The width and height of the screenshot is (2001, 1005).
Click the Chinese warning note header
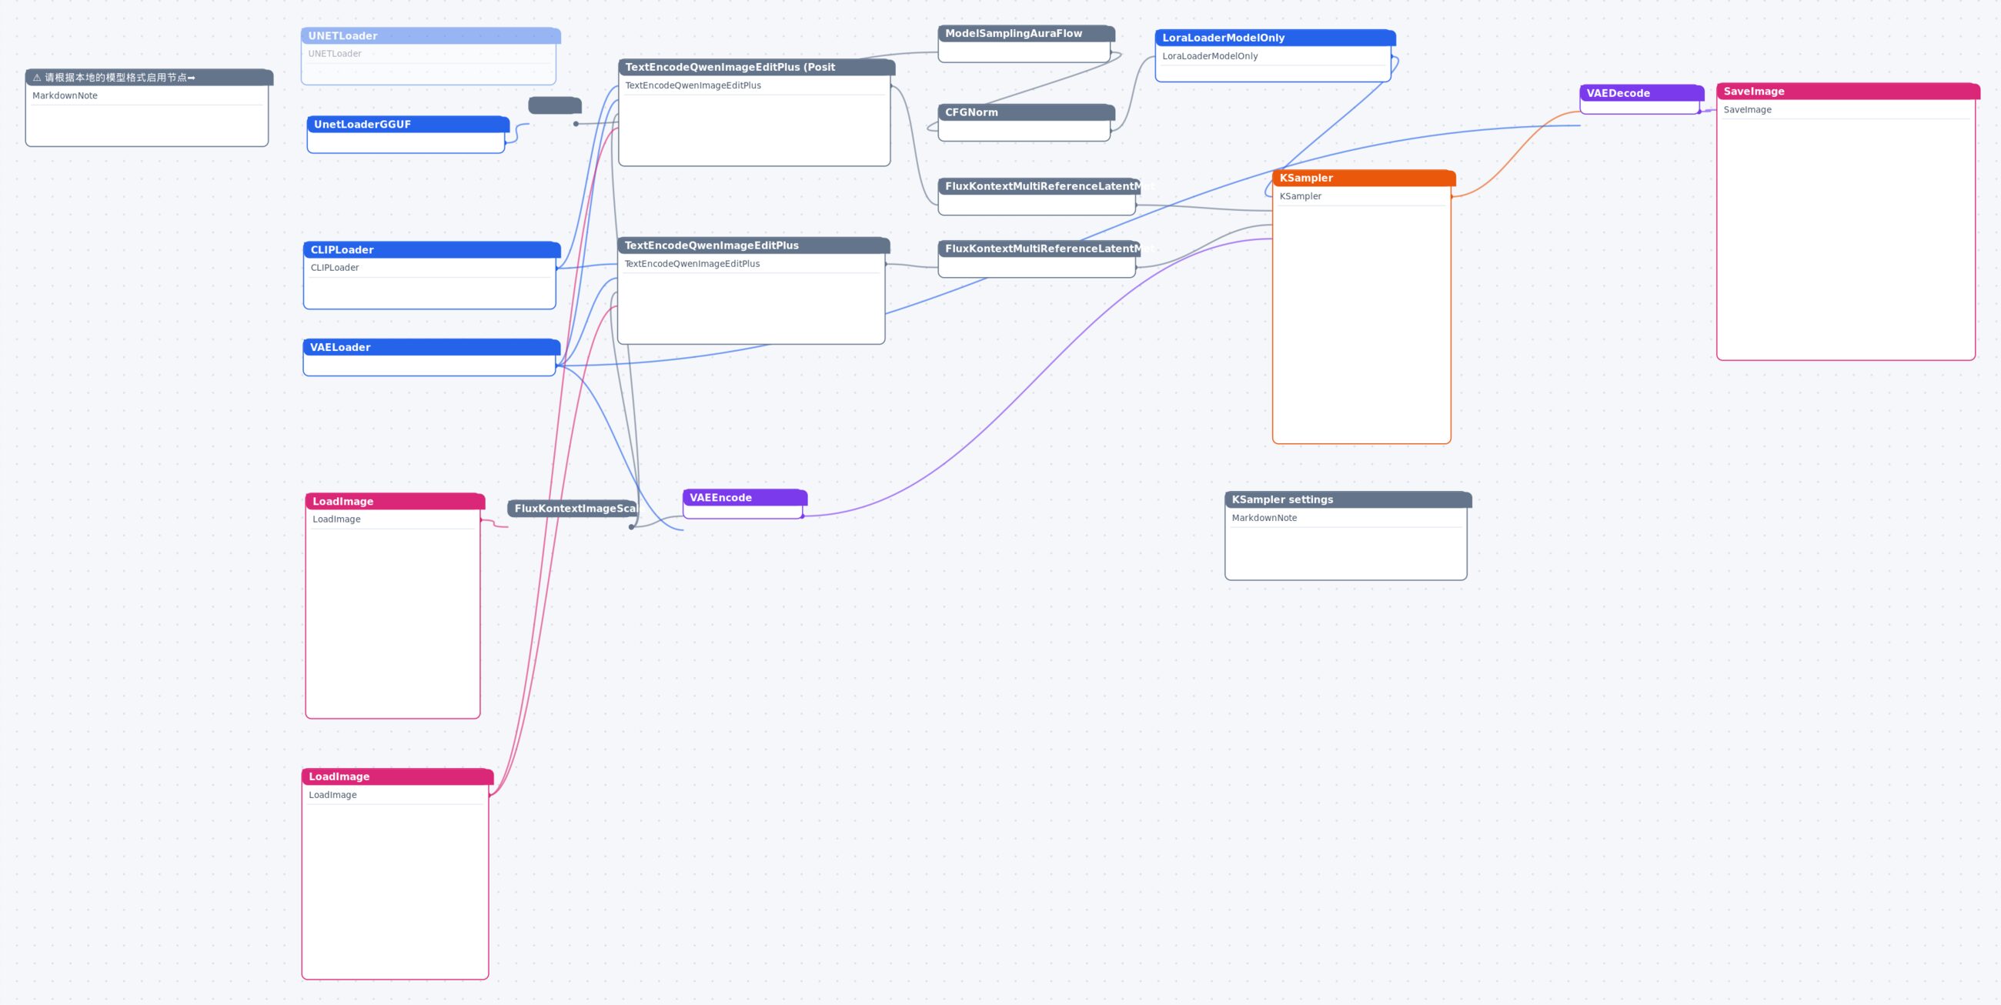point(149,78)
